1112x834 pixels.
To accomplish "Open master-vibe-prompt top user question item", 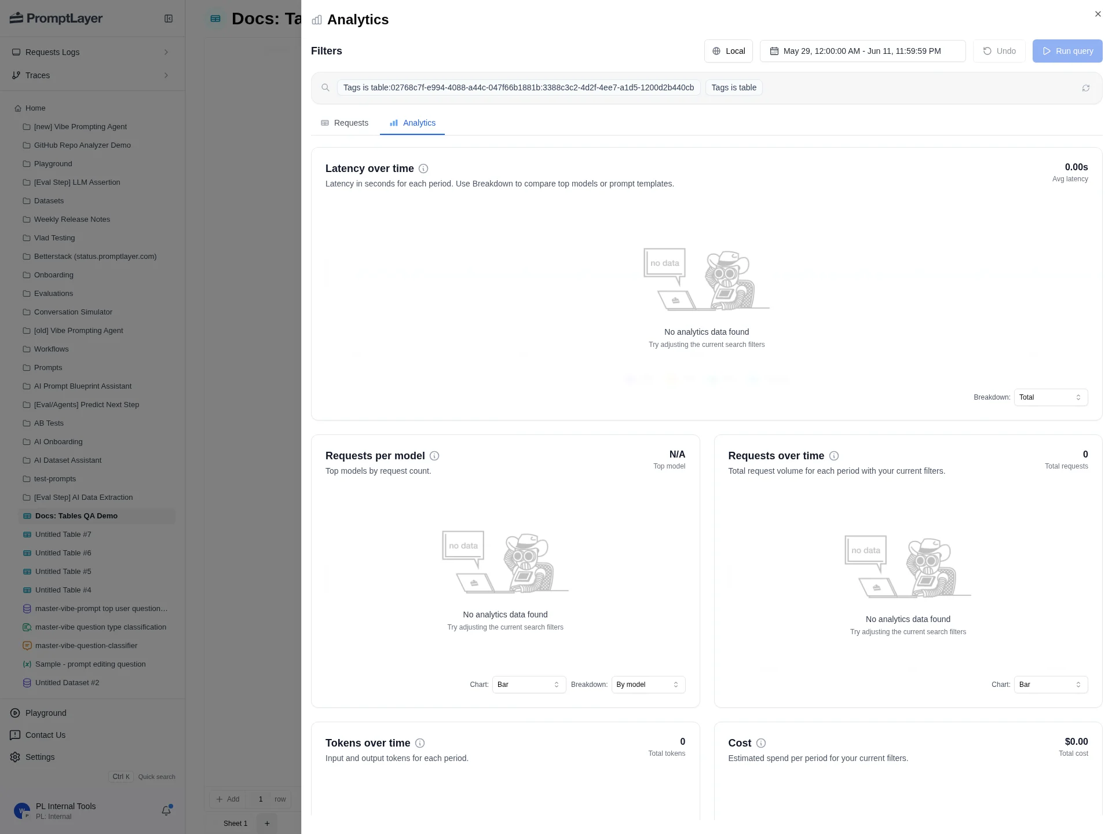I will pos(101,609).
